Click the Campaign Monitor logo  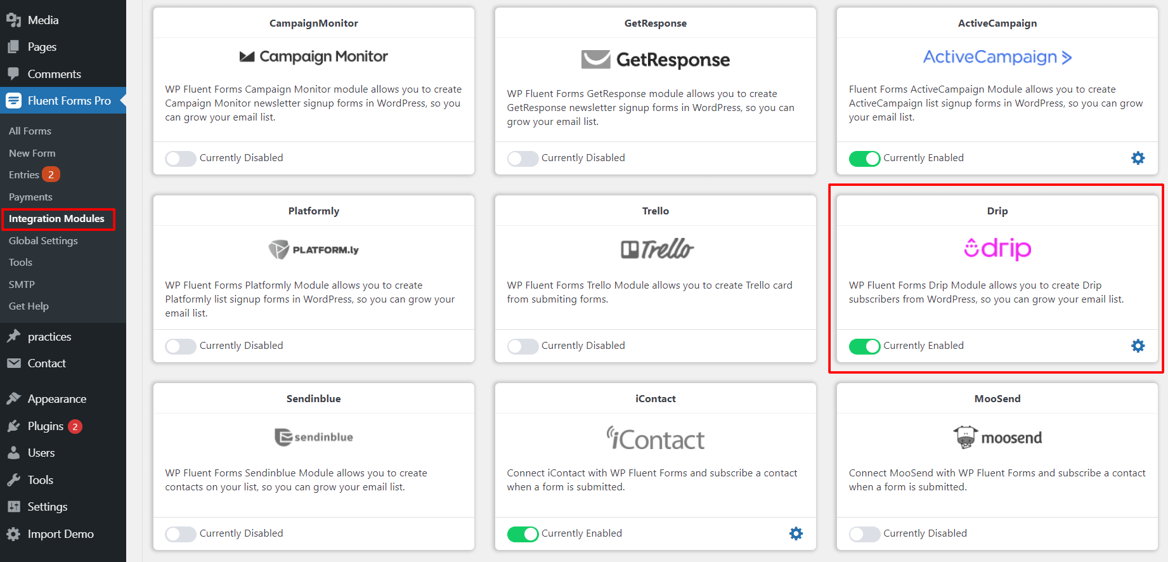313,56
